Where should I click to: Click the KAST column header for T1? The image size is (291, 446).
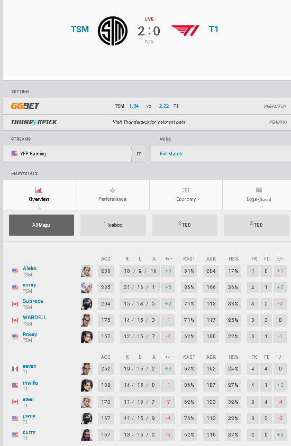189,357
